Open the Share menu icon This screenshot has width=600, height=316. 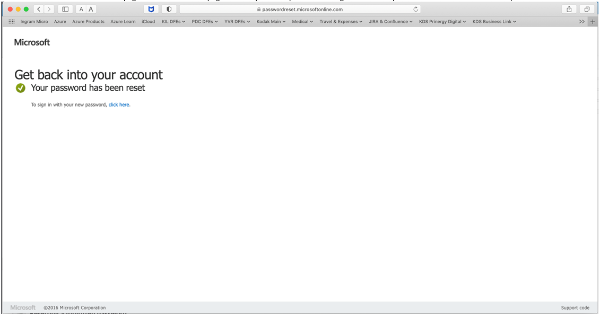pyautogui.click(x=569, y=9)
